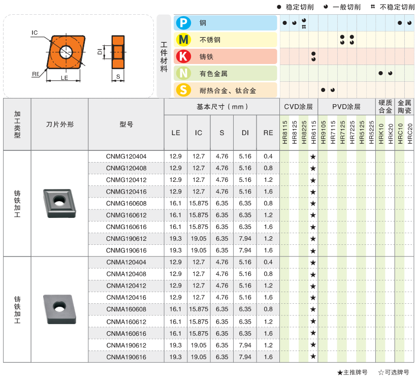Select the green N non-ferrous metal icon
Viewport: 418px width, 380px height.
183,73
